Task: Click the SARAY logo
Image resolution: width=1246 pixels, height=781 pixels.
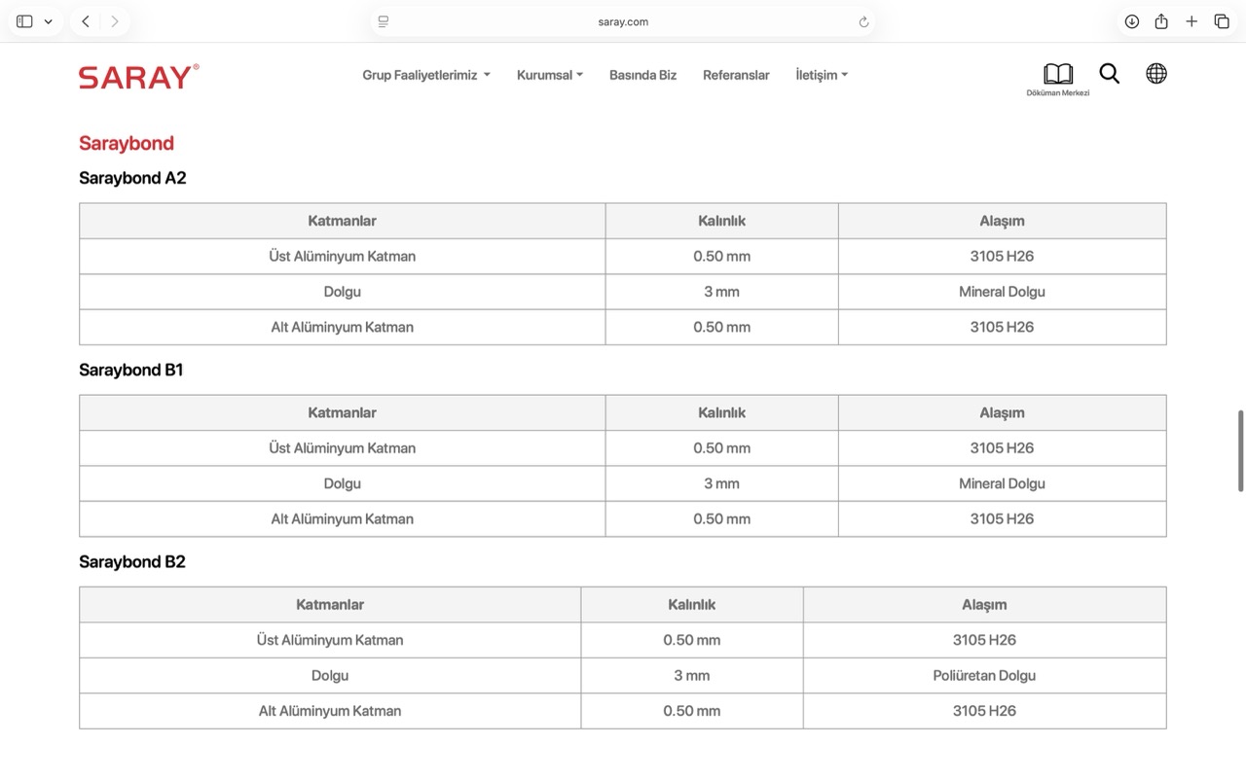Action: click(x=138, y=77)
